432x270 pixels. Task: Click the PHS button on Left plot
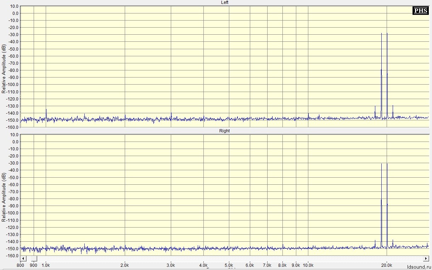pos(421,11)
